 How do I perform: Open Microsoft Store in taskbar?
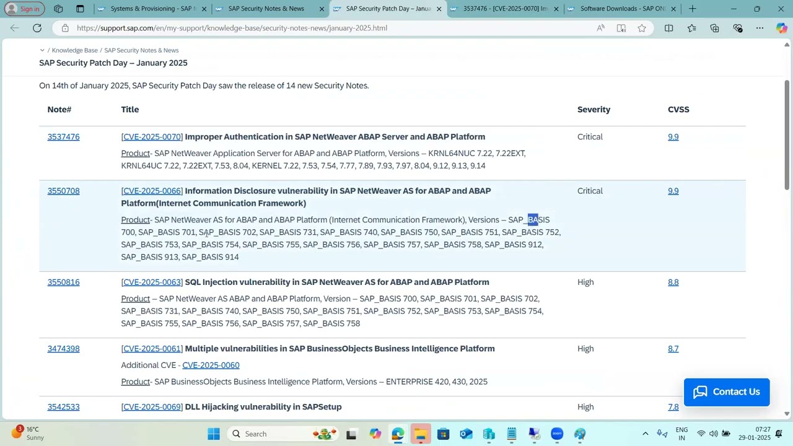[x=443, y=434]
